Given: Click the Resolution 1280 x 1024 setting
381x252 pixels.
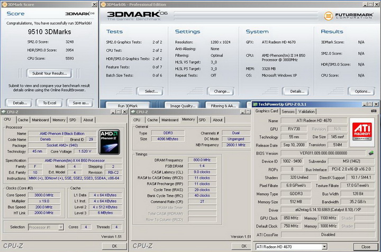Looking at the screenshot, I should pyautogui.click(x=220, y=42).
